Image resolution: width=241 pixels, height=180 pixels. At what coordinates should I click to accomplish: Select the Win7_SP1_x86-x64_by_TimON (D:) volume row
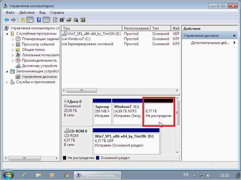click(120, 34)
